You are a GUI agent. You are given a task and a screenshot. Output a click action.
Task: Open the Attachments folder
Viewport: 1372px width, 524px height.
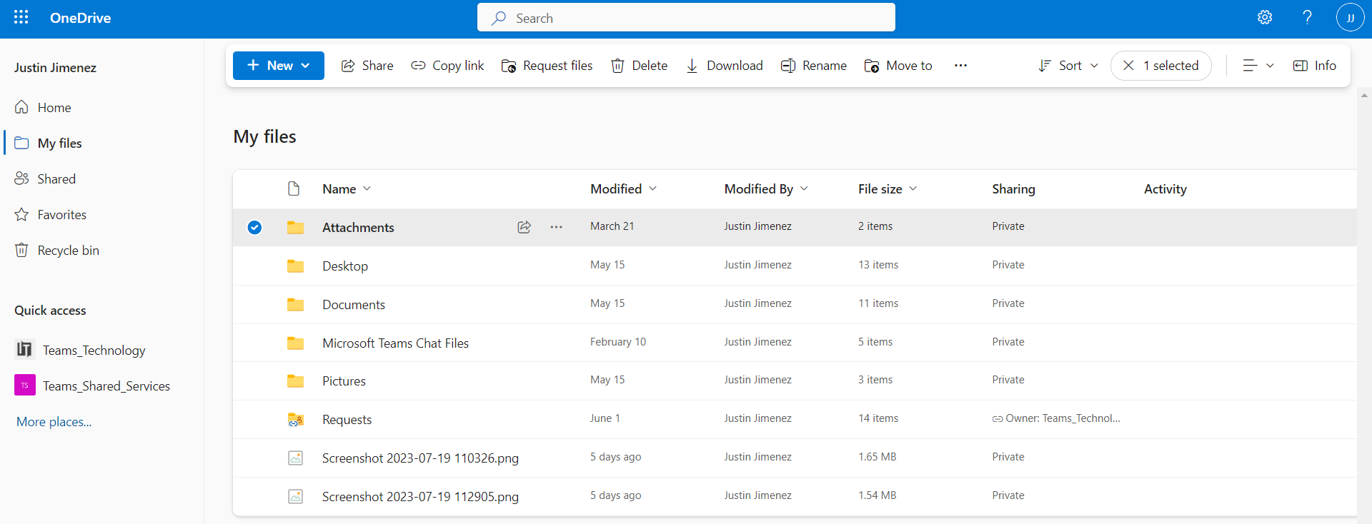coord(358,228)
